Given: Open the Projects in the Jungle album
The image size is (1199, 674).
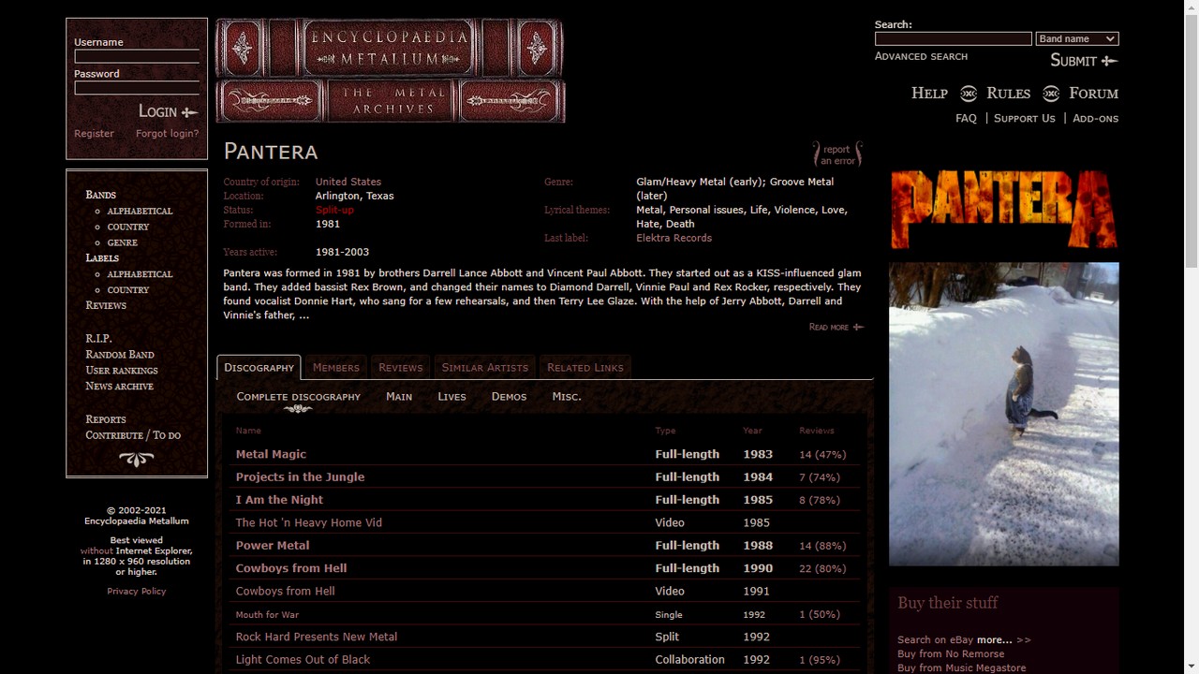Looking at the screenshot, I should pos(300,476).
